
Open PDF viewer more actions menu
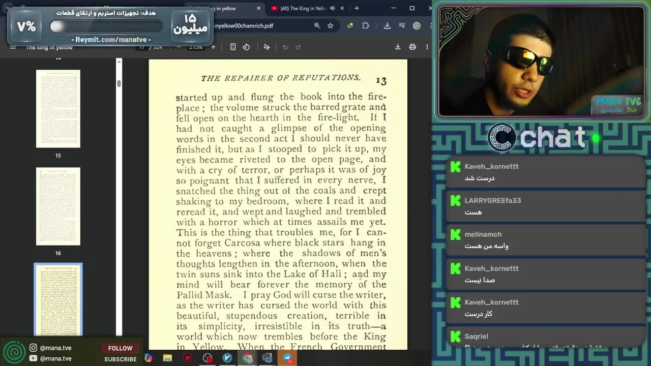click(427, 47)
